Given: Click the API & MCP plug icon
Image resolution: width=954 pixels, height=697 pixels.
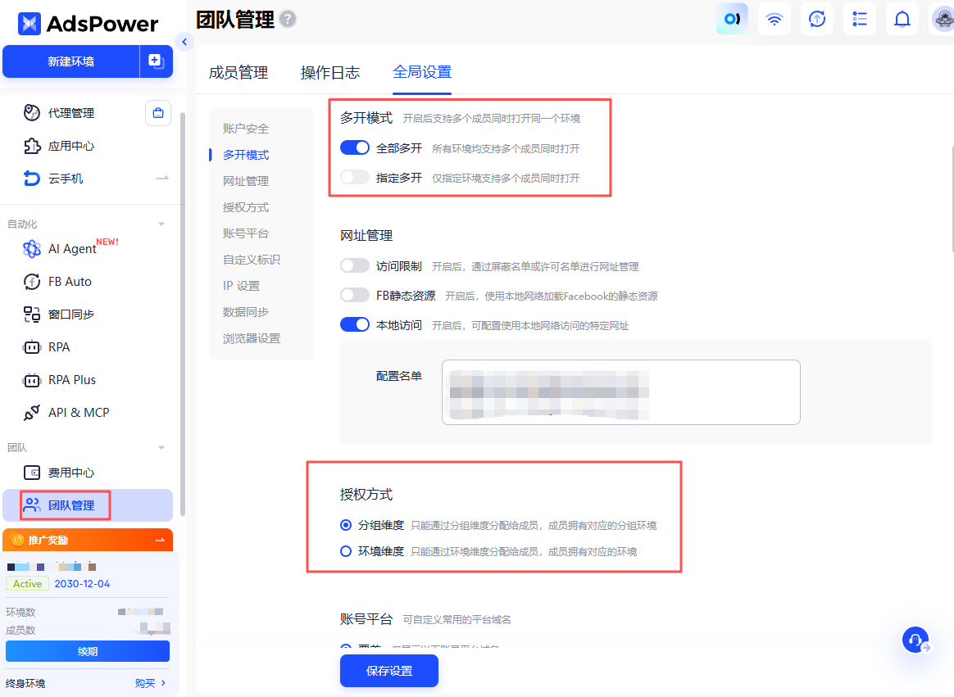Looking at the screenshot, I should coord(32,412).
